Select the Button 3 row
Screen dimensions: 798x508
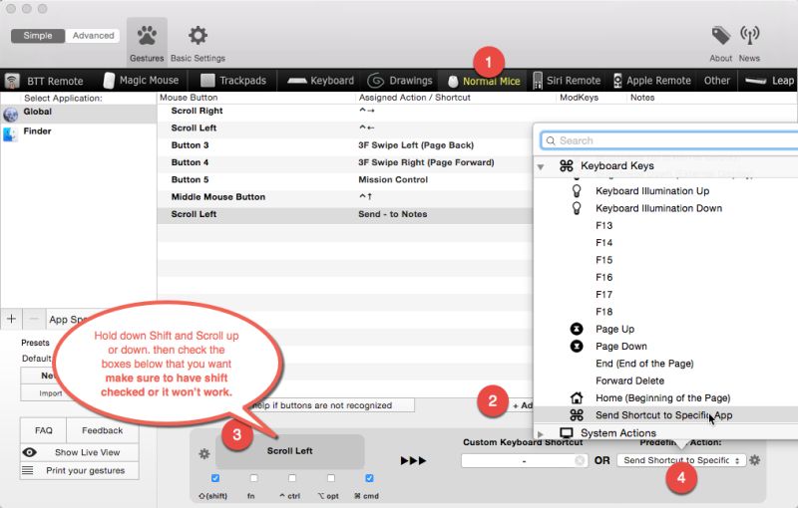click(x=344, y=145)
